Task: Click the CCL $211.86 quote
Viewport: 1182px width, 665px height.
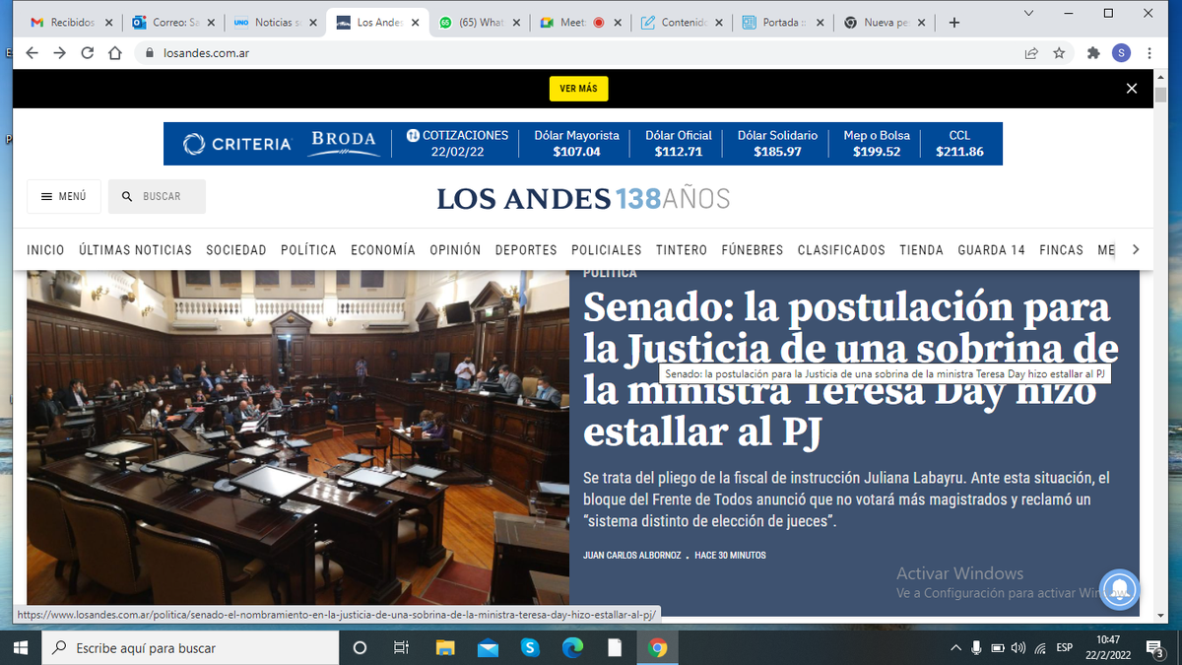Action: (x=959, y=143)
